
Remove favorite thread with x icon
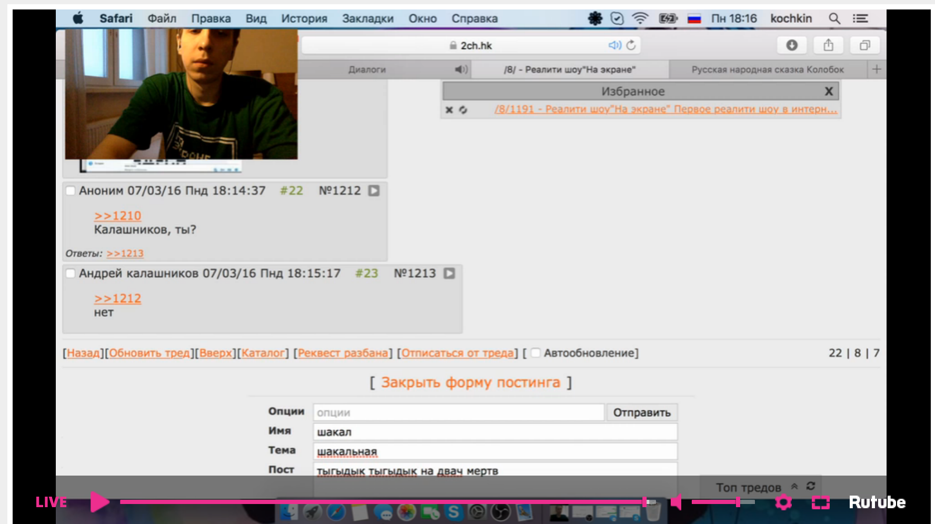tap(449, 110)
